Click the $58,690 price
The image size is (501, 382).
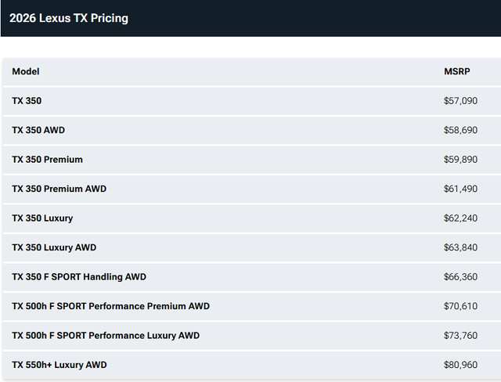pyautogui.click(x=460, y=130)
